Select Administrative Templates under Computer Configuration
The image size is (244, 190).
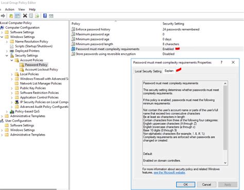click(x=28, y=116)
